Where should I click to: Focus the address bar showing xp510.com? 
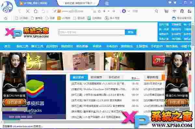[75, 11]
